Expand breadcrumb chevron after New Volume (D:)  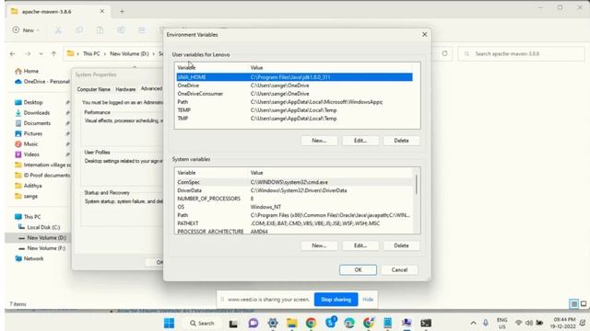154,54
